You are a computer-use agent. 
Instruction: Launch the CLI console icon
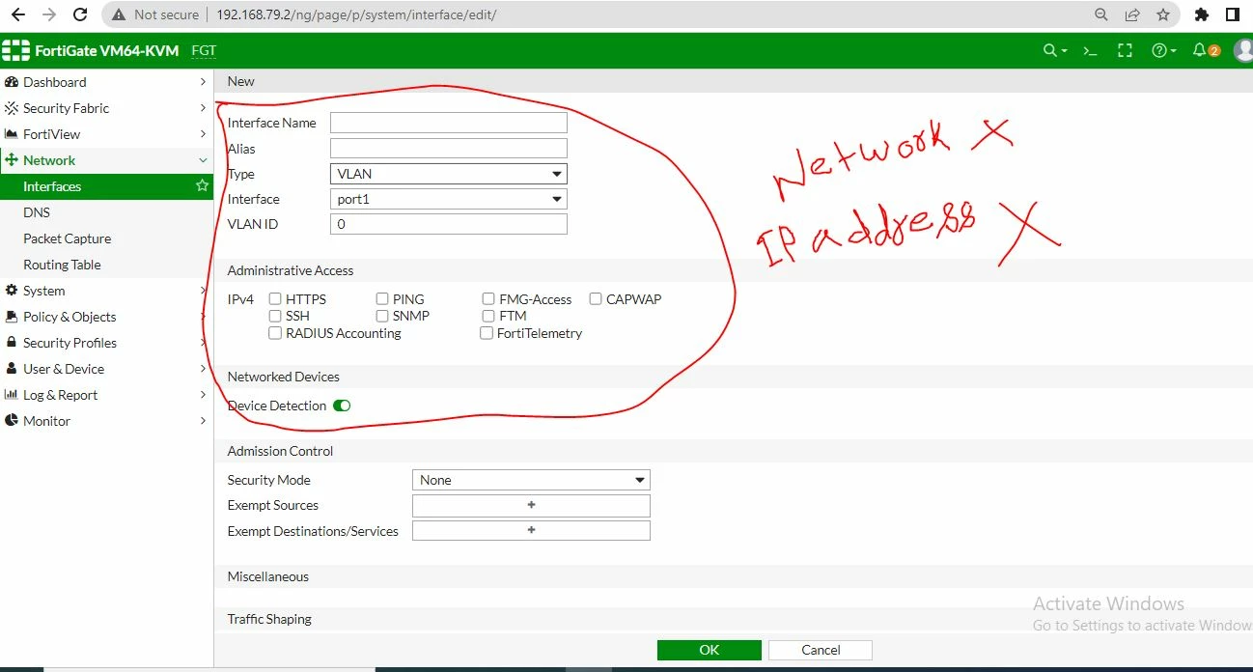(1091, 50)
